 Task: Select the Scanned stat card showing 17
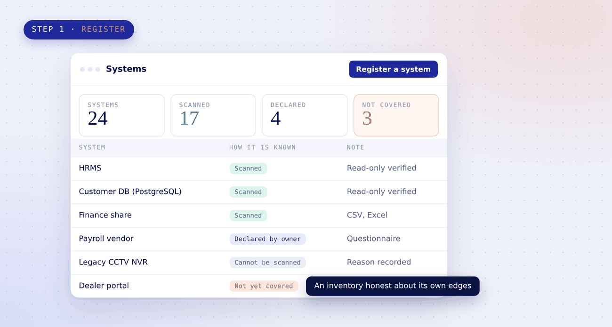pyautogui.click(x=213, y=115)
